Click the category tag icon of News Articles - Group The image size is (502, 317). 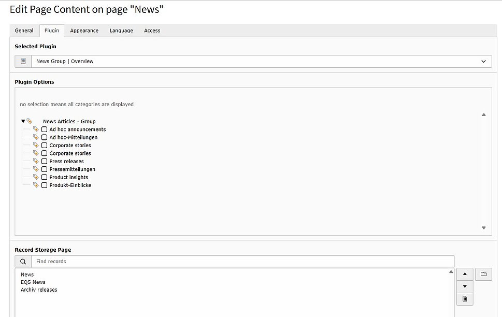coord(30,121)
